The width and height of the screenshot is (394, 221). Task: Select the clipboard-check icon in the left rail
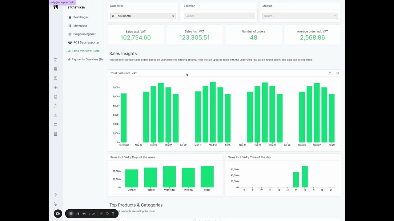[55, 97]
